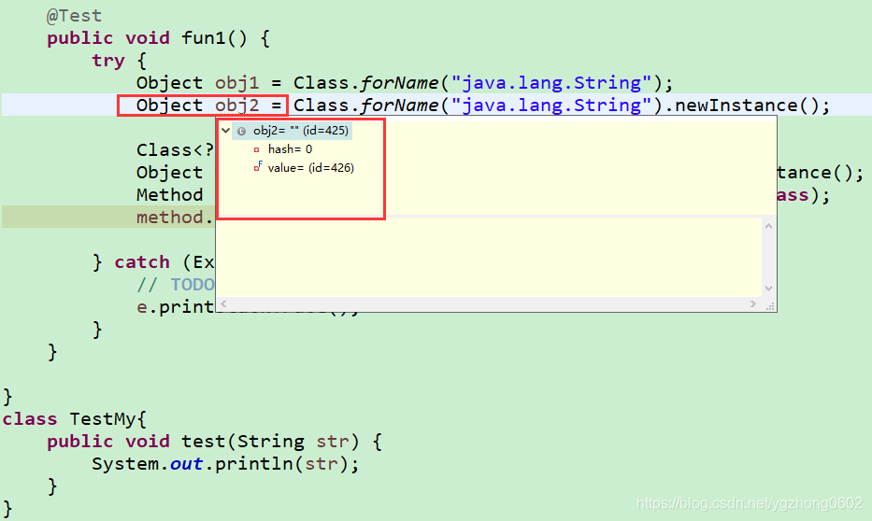
Task: Click System.out.println(str) statement
Action: [x=225, y=464]
